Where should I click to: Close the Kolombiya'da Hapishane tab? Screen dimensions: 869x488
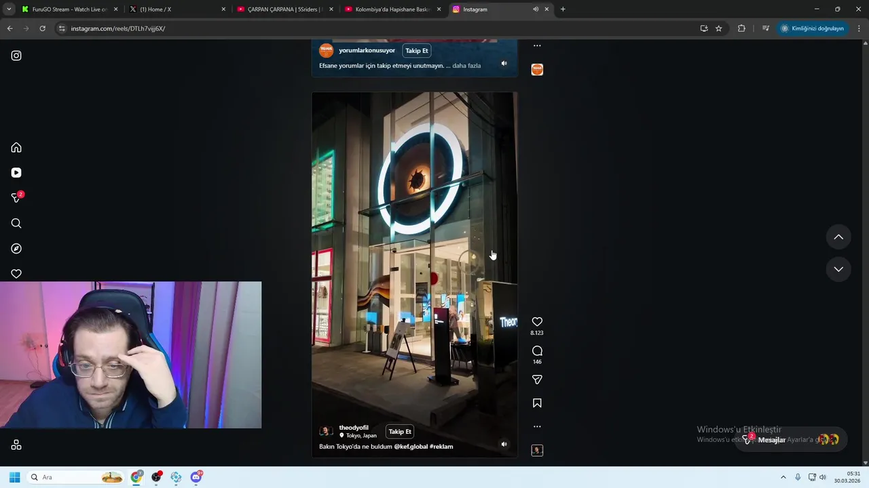coord(439,9)
